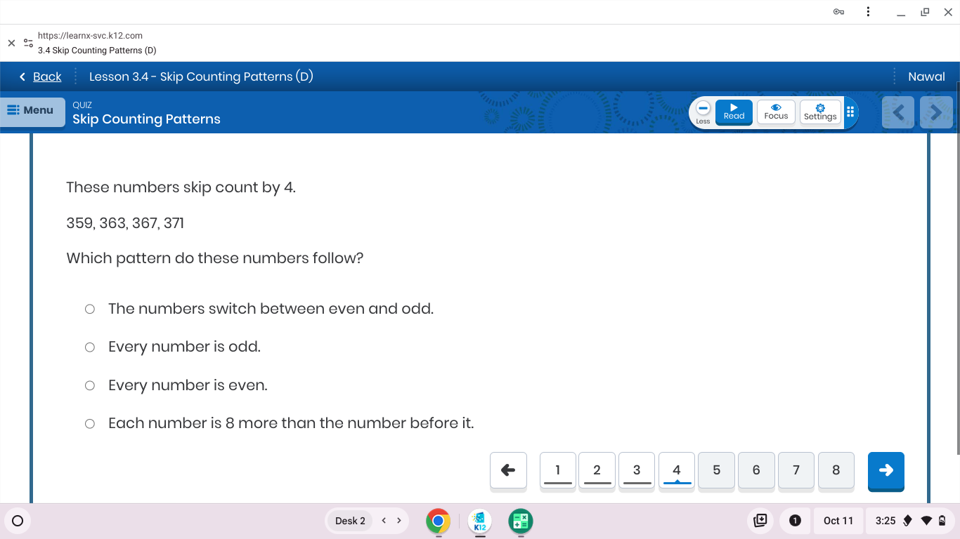Click the Less button to collapse toolbar

[703, 112]
